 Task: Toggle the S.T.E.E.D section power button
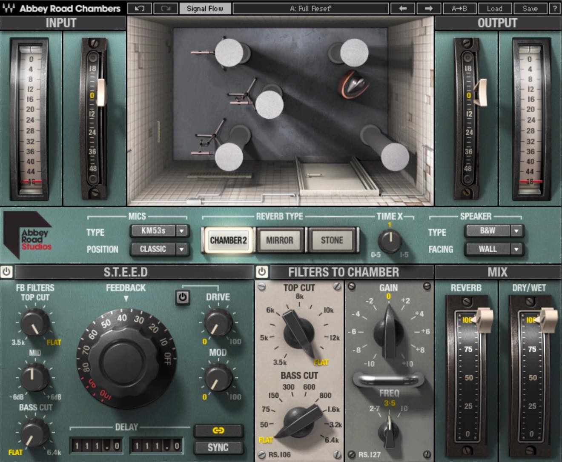6,271
